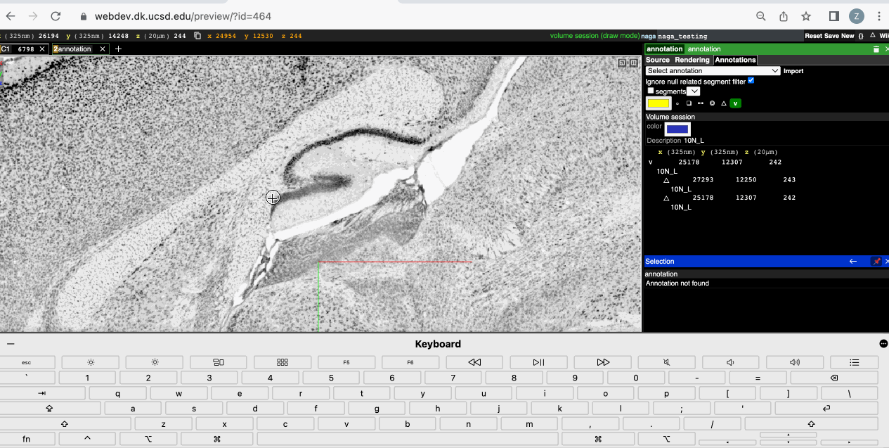Switch to the Source tab

pyautogui.click(x=658, y=60)
